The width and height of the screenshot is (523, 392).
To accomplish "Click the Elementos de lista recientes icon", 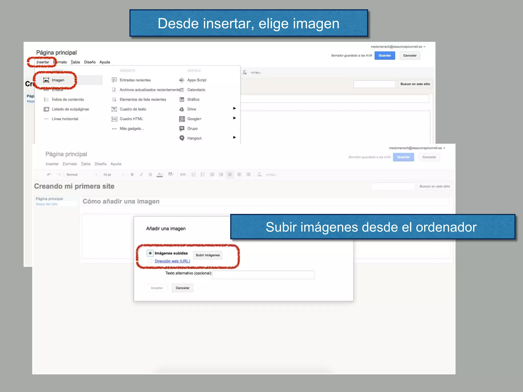I will click(x=114, y=100).
